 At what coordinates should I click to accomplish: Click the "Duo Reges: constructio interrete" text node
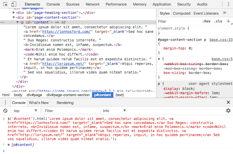coord(62,40)
